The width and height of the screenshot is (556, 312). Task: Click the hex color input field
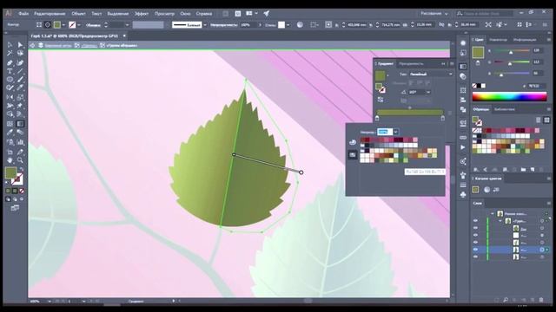click(x=537, y=86)
